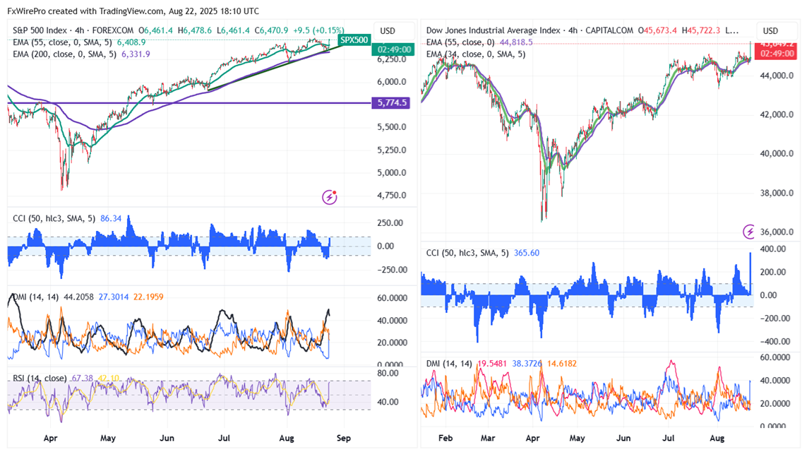Click the S&P 500 high value H6,478.6

194,30
